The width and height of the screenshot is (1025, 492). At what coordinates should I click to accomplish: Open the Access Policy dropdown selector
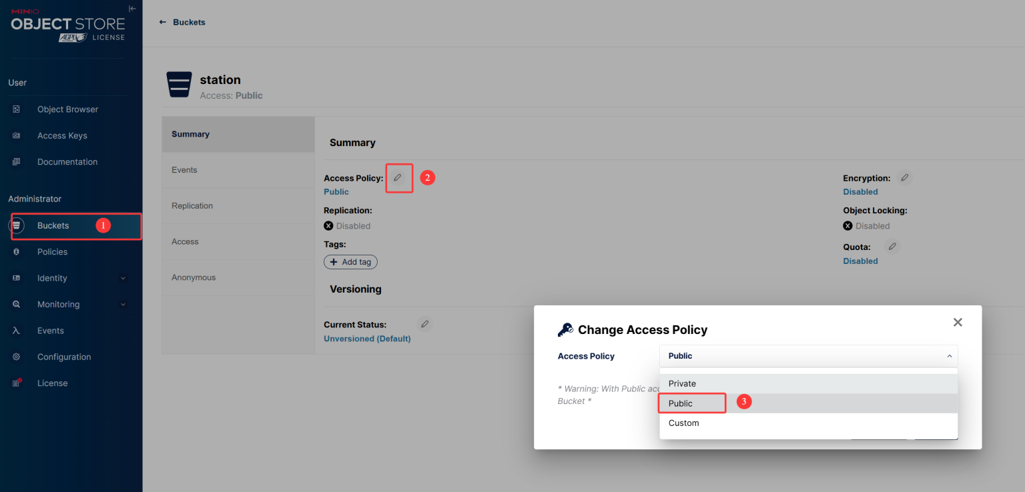click(x=808, y=356)
